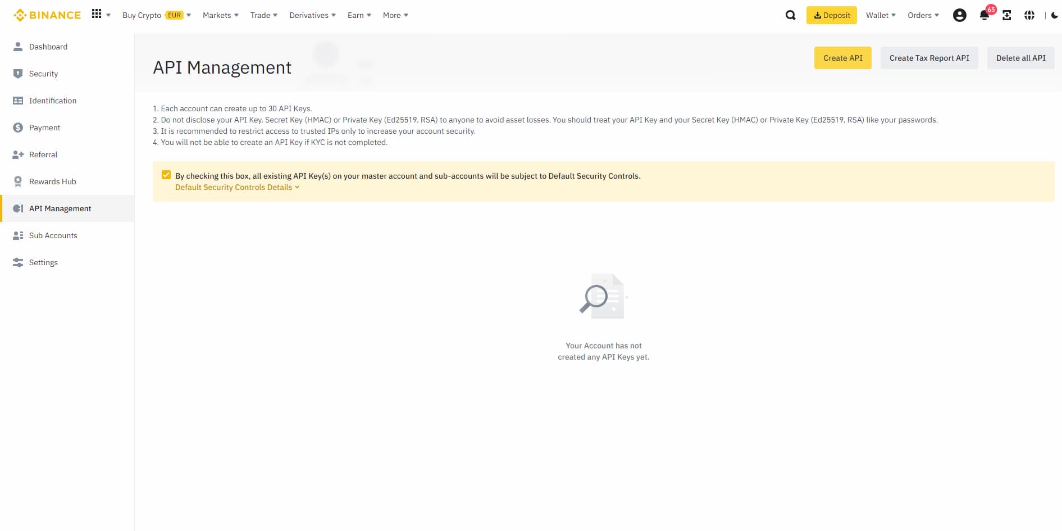
Task: Click note about restricting trusted IPs
Action: tap(314, 131)
